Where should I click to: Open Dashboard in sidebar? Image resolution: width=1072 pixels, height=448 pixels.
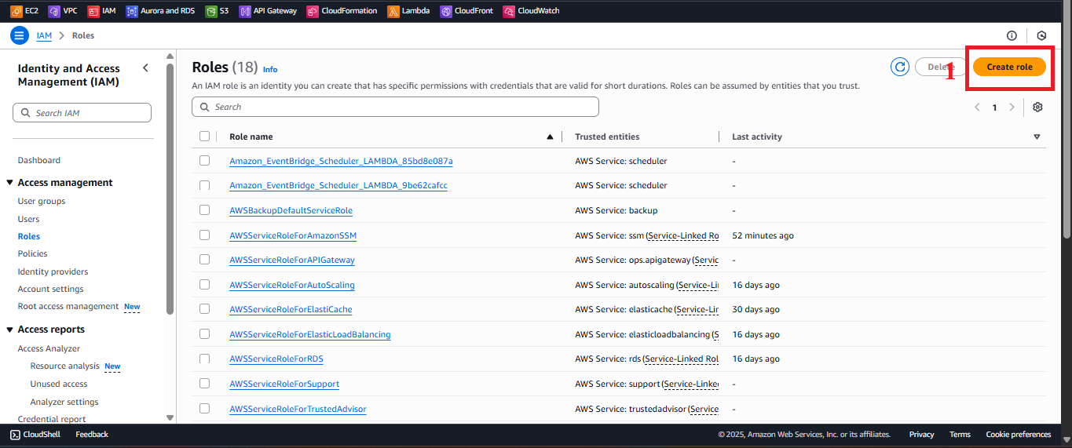tap(39, 160)
